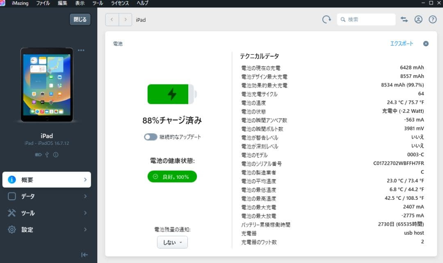
Task: Click the wrench icon beside ツール
Action: point(12,213)
